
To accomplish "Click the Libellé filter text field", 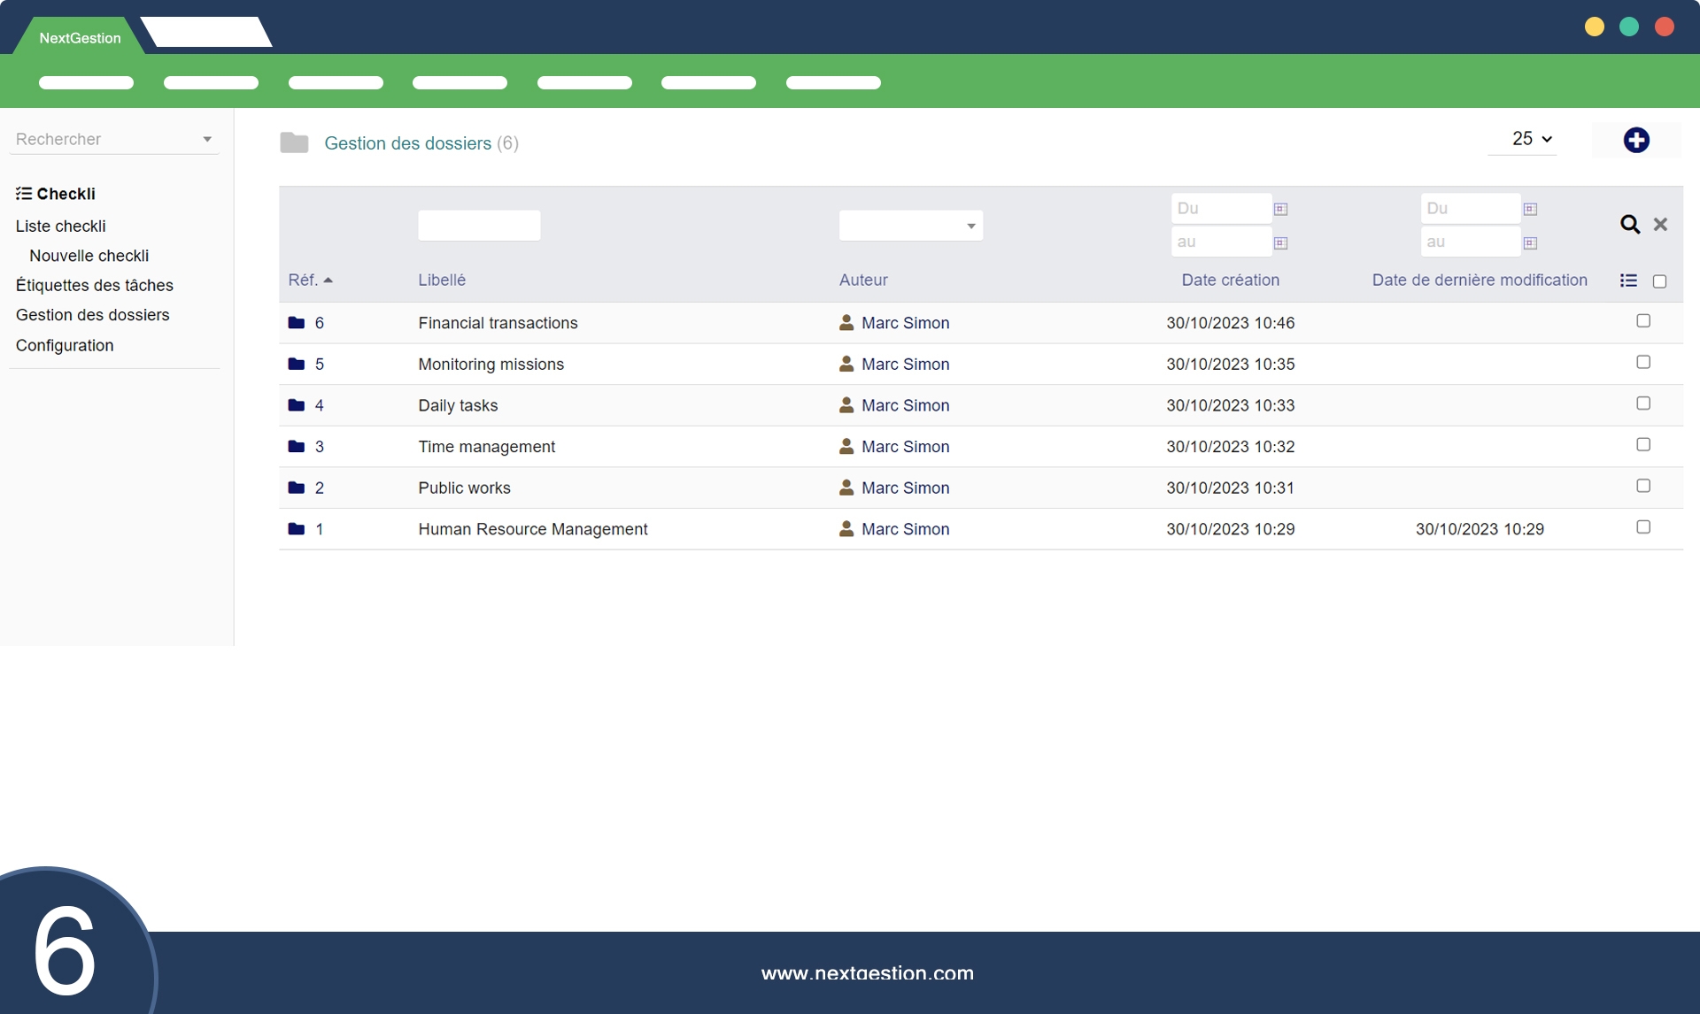I will (478, 226).
